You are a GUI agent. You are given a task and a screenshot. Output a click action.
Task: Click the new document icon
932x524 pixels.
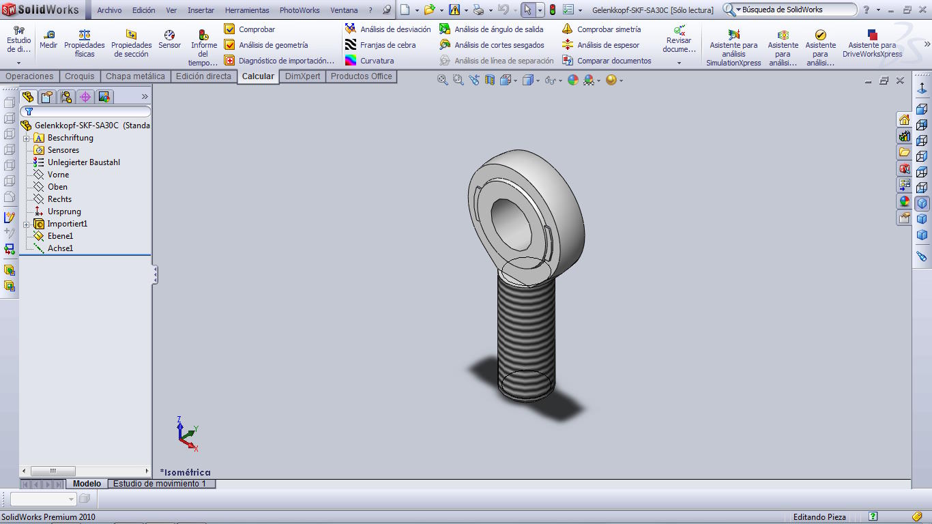click(405, 10)
